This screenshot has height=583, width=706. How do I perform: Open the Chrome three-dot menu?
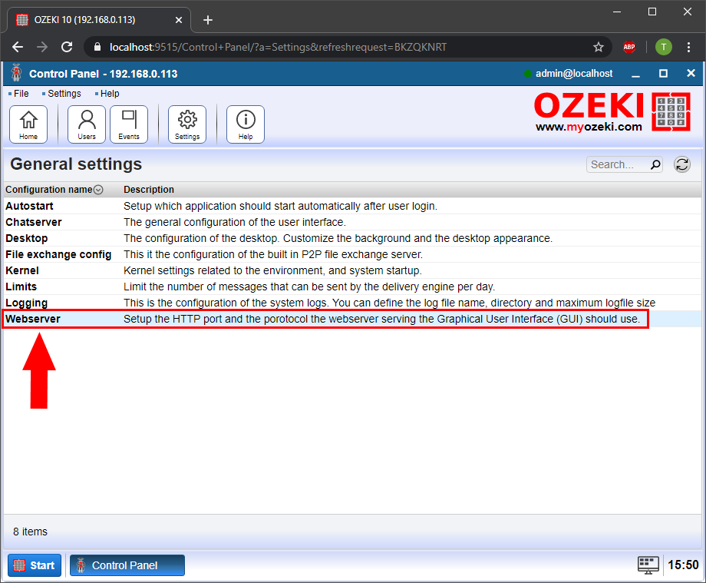(688, 47)
